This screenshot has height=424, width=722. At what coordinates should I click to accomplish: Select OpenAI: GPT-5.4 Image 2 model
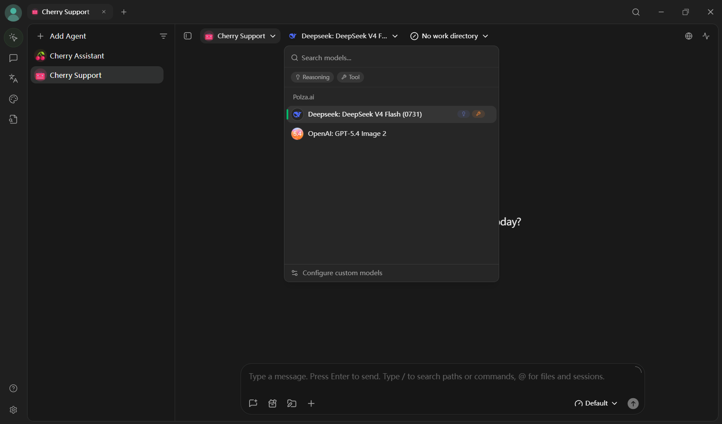click(x=392, y=134)
